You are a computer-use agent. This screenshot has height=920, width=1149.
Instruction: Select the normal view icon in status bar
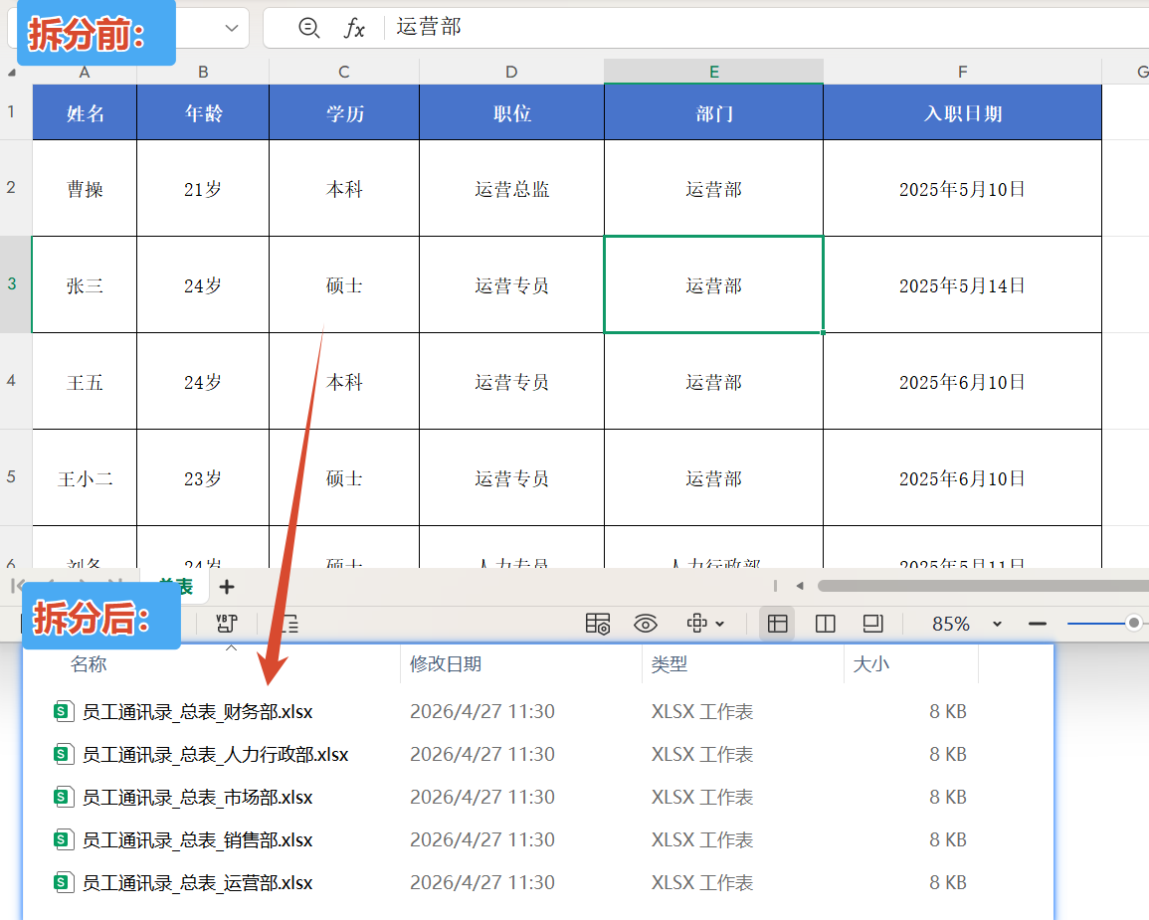(777, 624)
